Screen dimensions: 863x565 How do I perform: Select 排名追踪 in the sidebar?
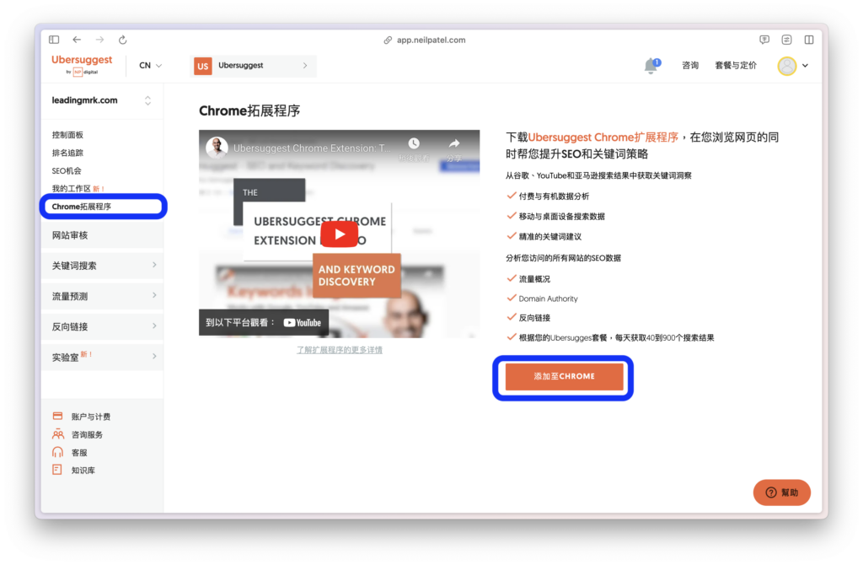tap(67, 153)
